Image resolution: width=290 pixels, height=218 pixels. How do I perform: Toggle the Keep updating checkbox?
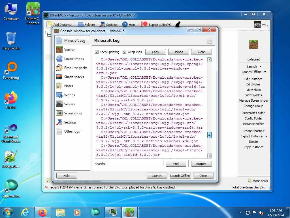(x=97, y=52)
